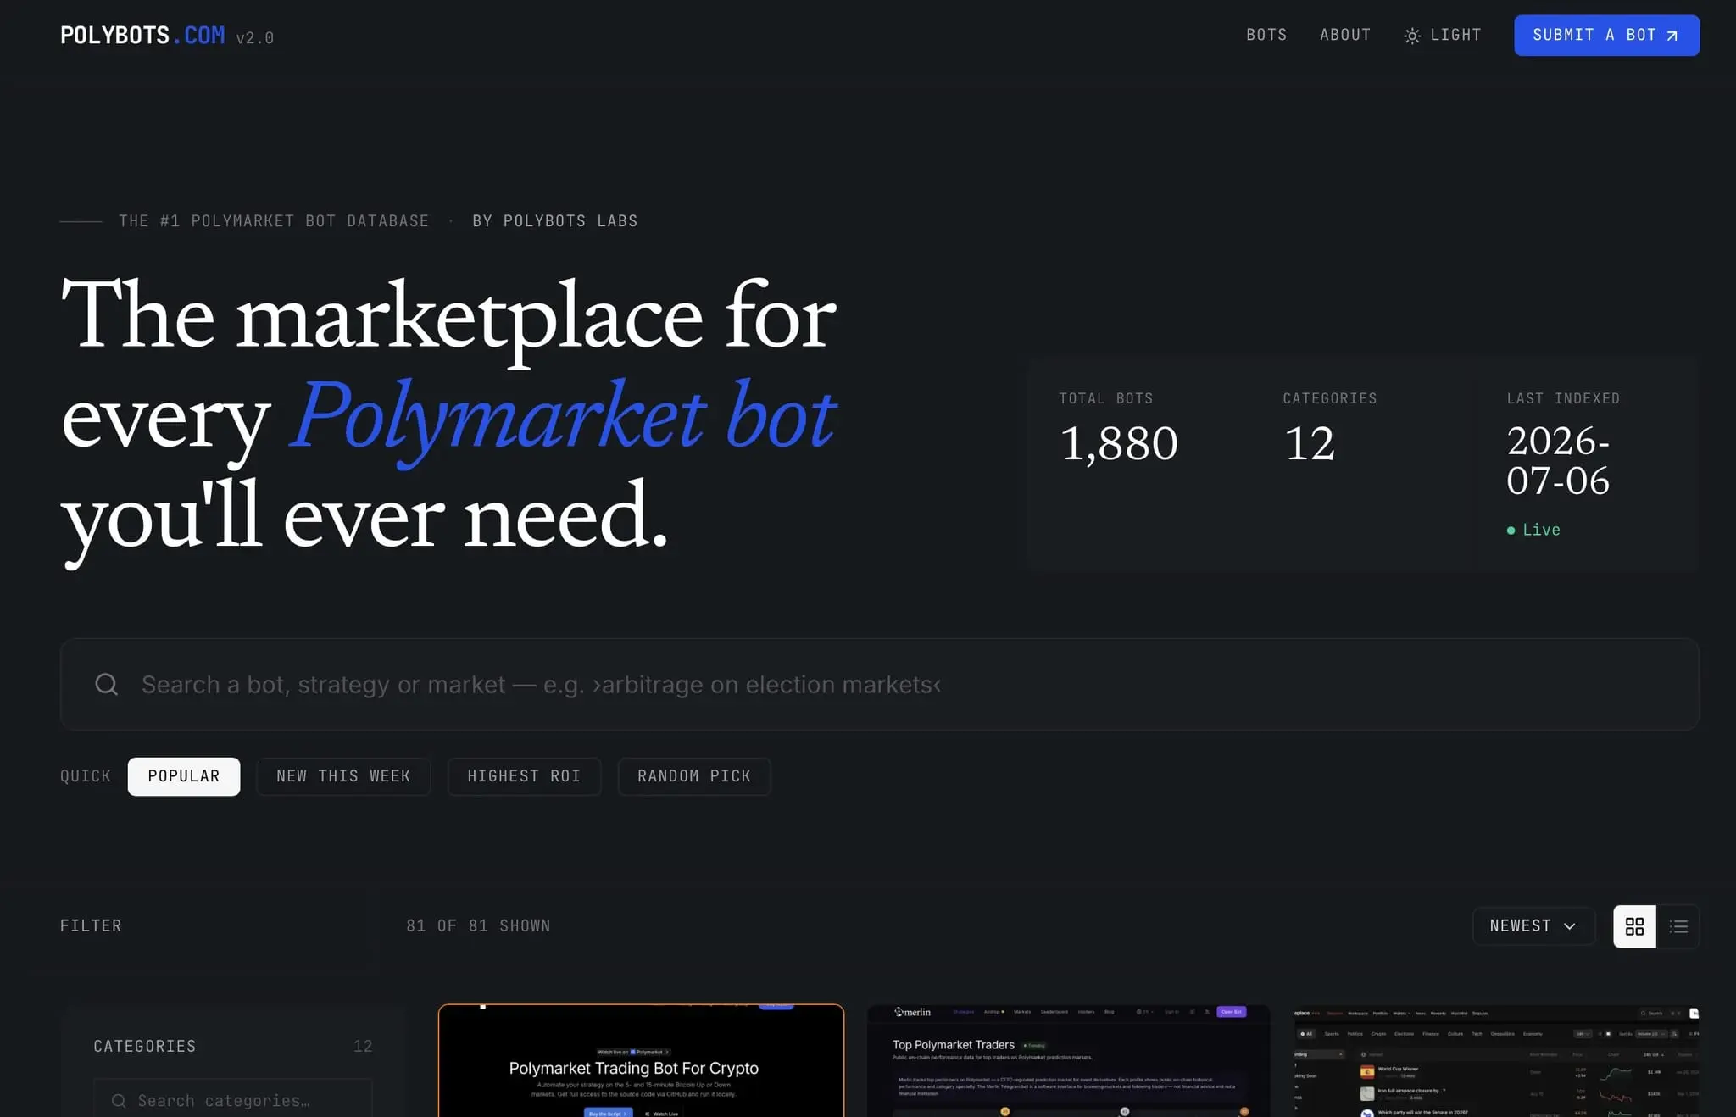
Task: Open the NEWEST sort dropdown
Action: coord(1533,926)
